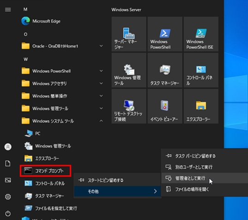Open the hamburger menu icon at top

click(8, 10)
